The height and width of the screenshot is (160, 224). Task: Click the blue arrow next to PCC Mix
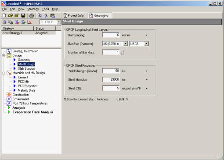tap(14, 82)
